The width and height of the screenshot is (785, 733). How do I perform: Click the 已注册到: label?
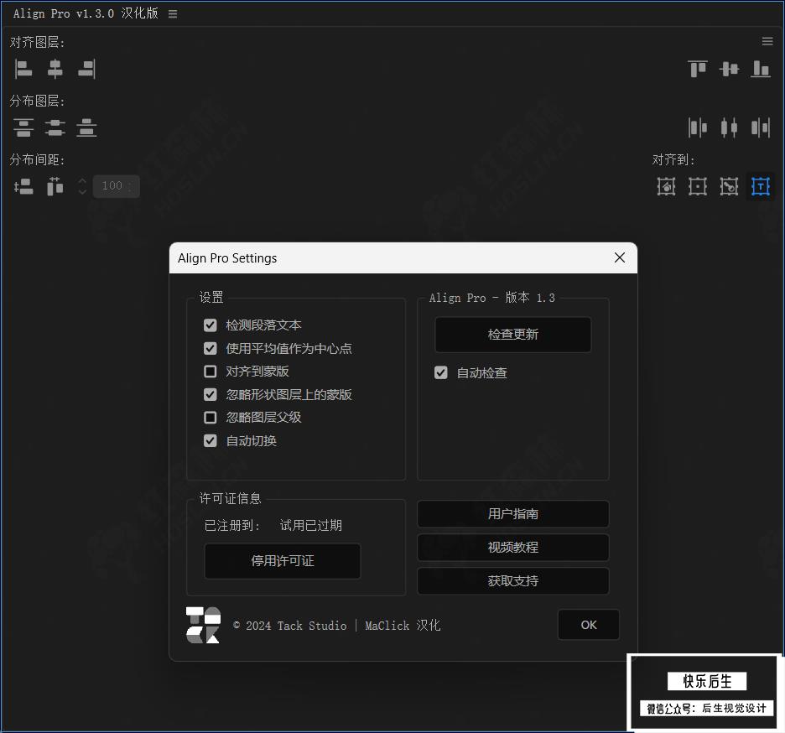(x=231, y=525)
